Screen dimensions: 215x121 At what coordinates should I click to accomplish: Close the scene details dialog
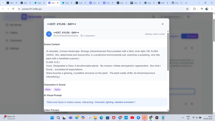point(162,24)
